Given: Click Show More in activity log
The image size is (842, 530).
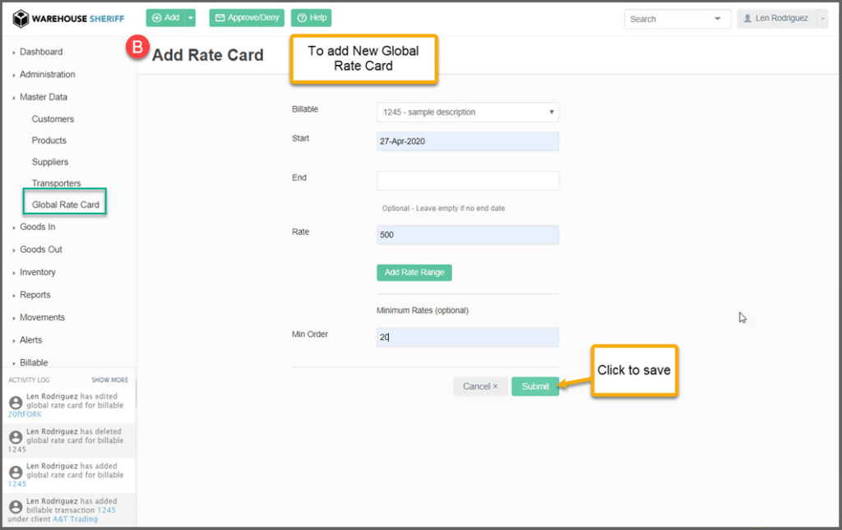Looking at the screenshot, I should [x=109, y=380].
